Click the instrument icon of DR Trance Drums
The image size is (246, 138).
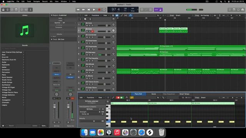[83, 83]
